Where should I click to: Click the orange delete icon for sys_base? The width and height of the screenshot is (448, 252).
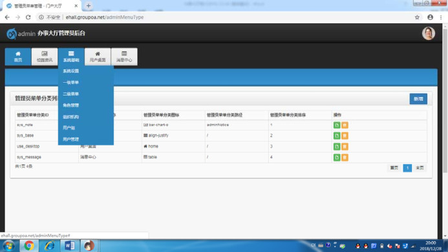345,136
